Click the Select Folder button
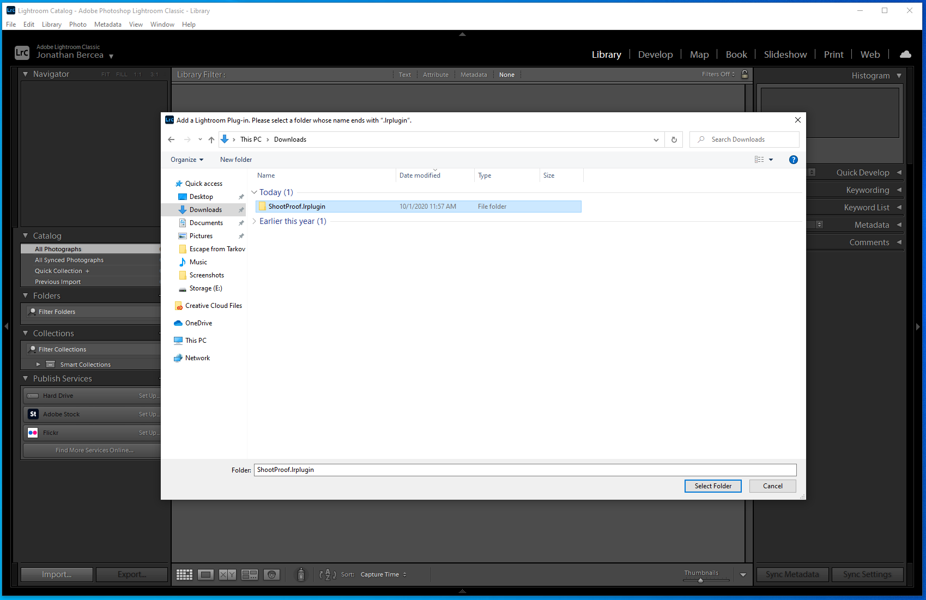This screenshot has height=600, width=926. [x=713, y=486]
